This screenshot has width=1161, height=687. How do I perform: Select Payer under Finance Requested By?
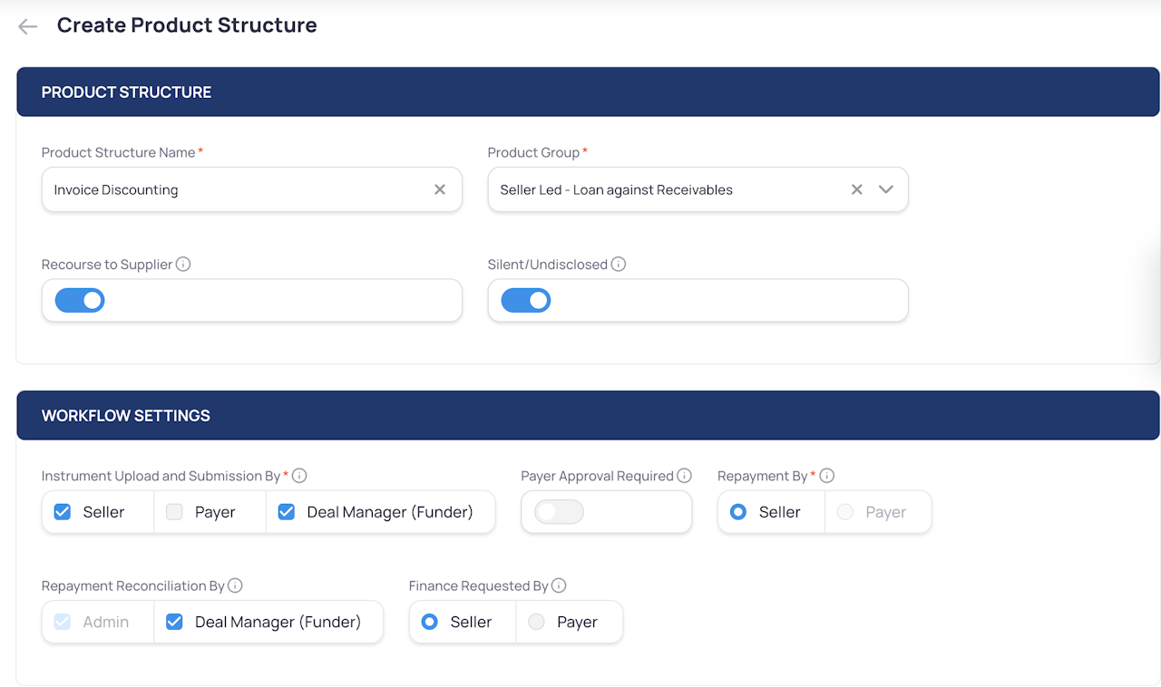[x=537, y=622]
